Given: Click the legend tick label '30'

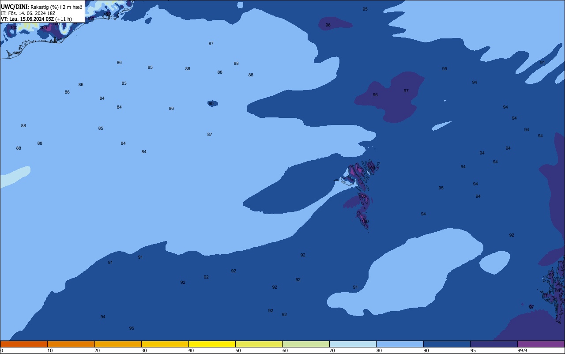Looking at the screenshot, I should 144,350.
